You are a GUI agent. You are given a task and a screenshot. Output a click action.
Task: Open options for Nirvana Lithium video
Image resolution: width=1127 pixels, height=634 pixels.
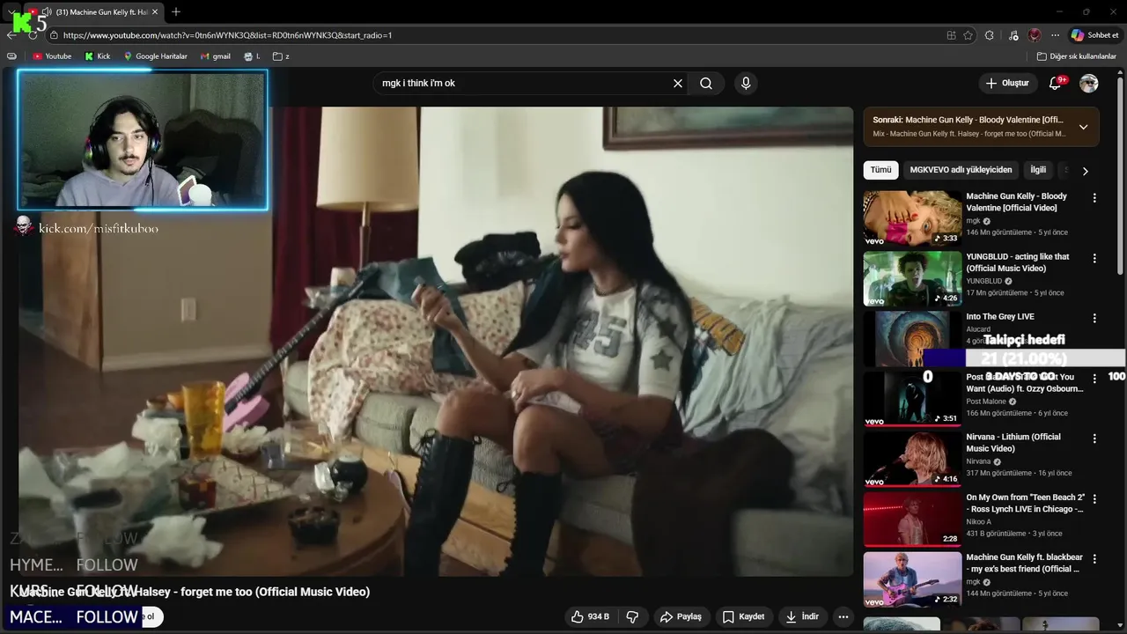pos(1094,439)
